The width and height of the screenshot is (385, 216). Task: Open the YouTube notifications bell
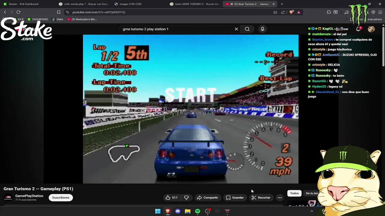[x=358, y=29]
